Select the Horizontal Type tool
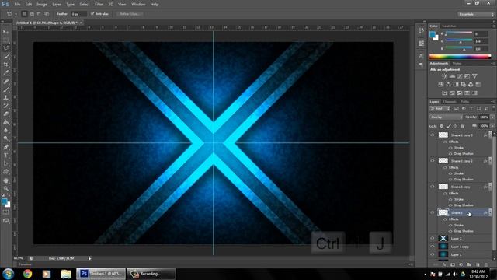Image resolution: width=497 pixels, height=280 pixels. [x=5, y=156]
